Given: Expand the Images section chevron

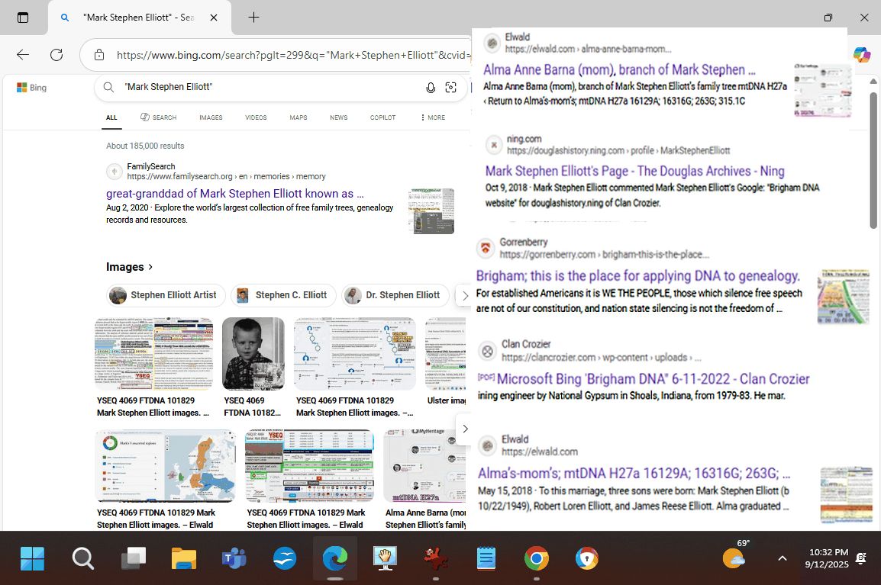Looking at the screenshot, I should (150, 267).
